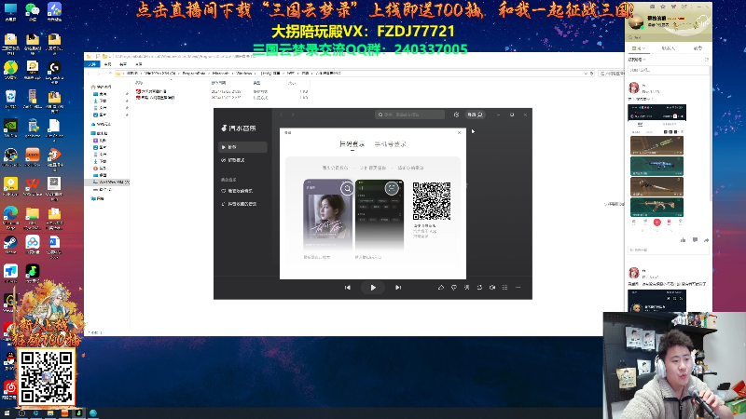Click the QQ profile avatar
Viewport: 746px width, 419px height.
pos(636,21)
